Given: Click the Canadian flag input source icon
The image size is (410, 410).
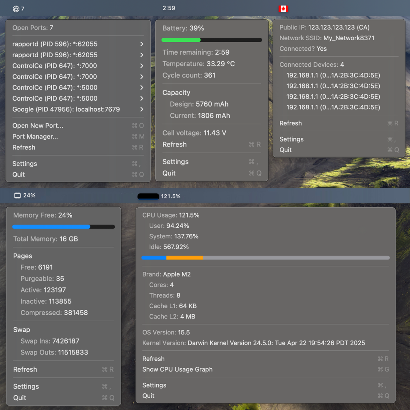Looking at the screenshot, I should coord(283,8).
